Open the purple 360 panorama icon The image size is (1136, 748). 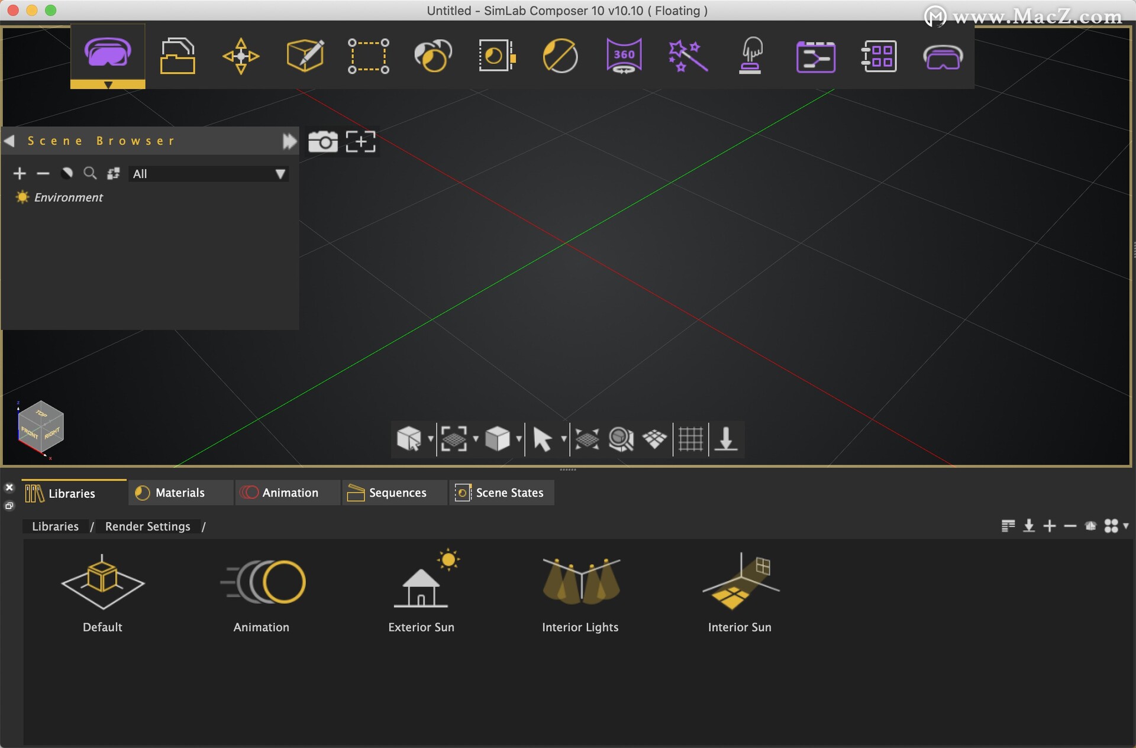coord(624,56)
